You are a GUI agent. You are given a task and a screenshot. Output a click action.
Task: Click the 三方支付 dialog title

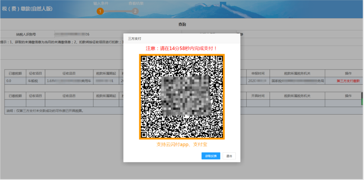point(134,39)
